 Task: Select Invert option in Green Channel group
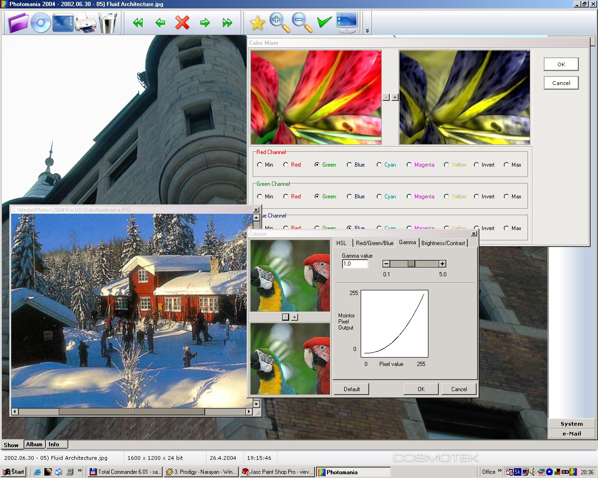tap(484, 197)
